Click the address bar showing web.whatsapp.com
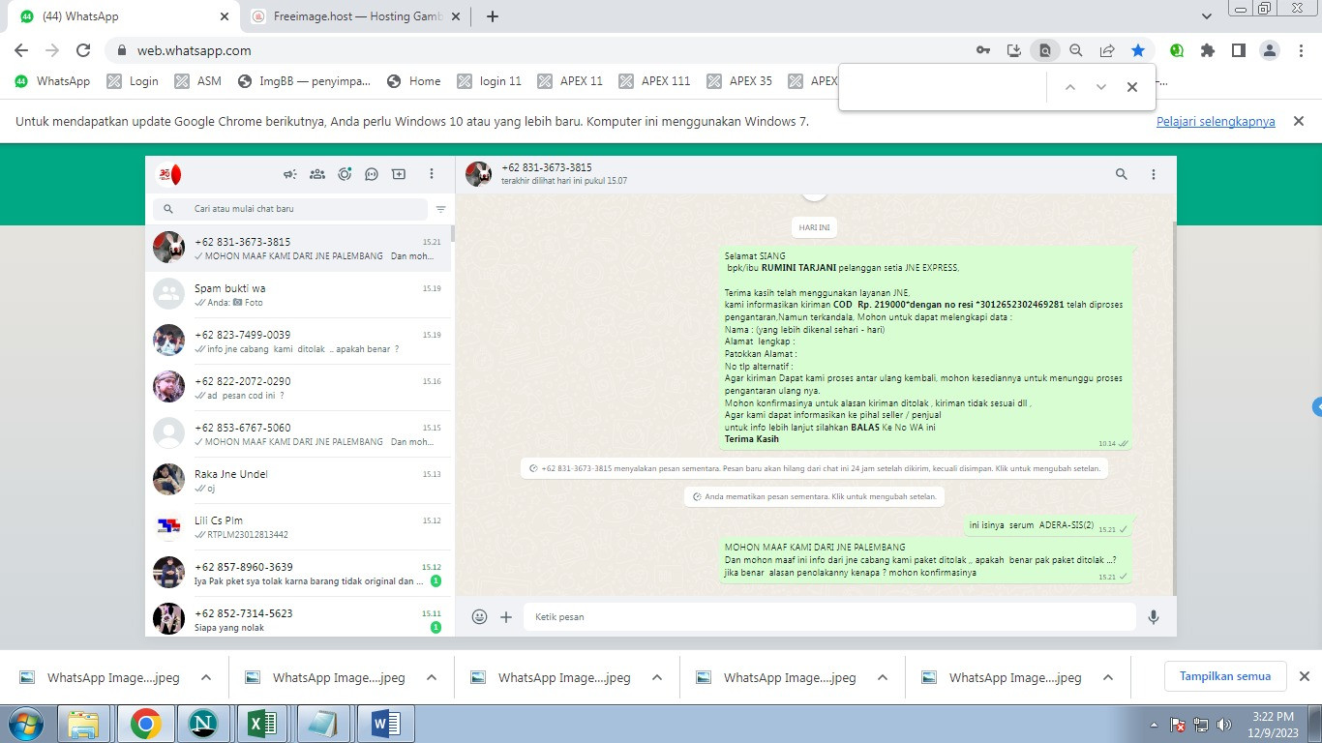 (542, 50)
